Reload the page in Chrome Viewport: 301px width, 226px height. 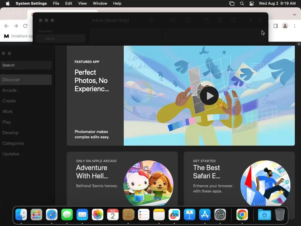(25, 26)
